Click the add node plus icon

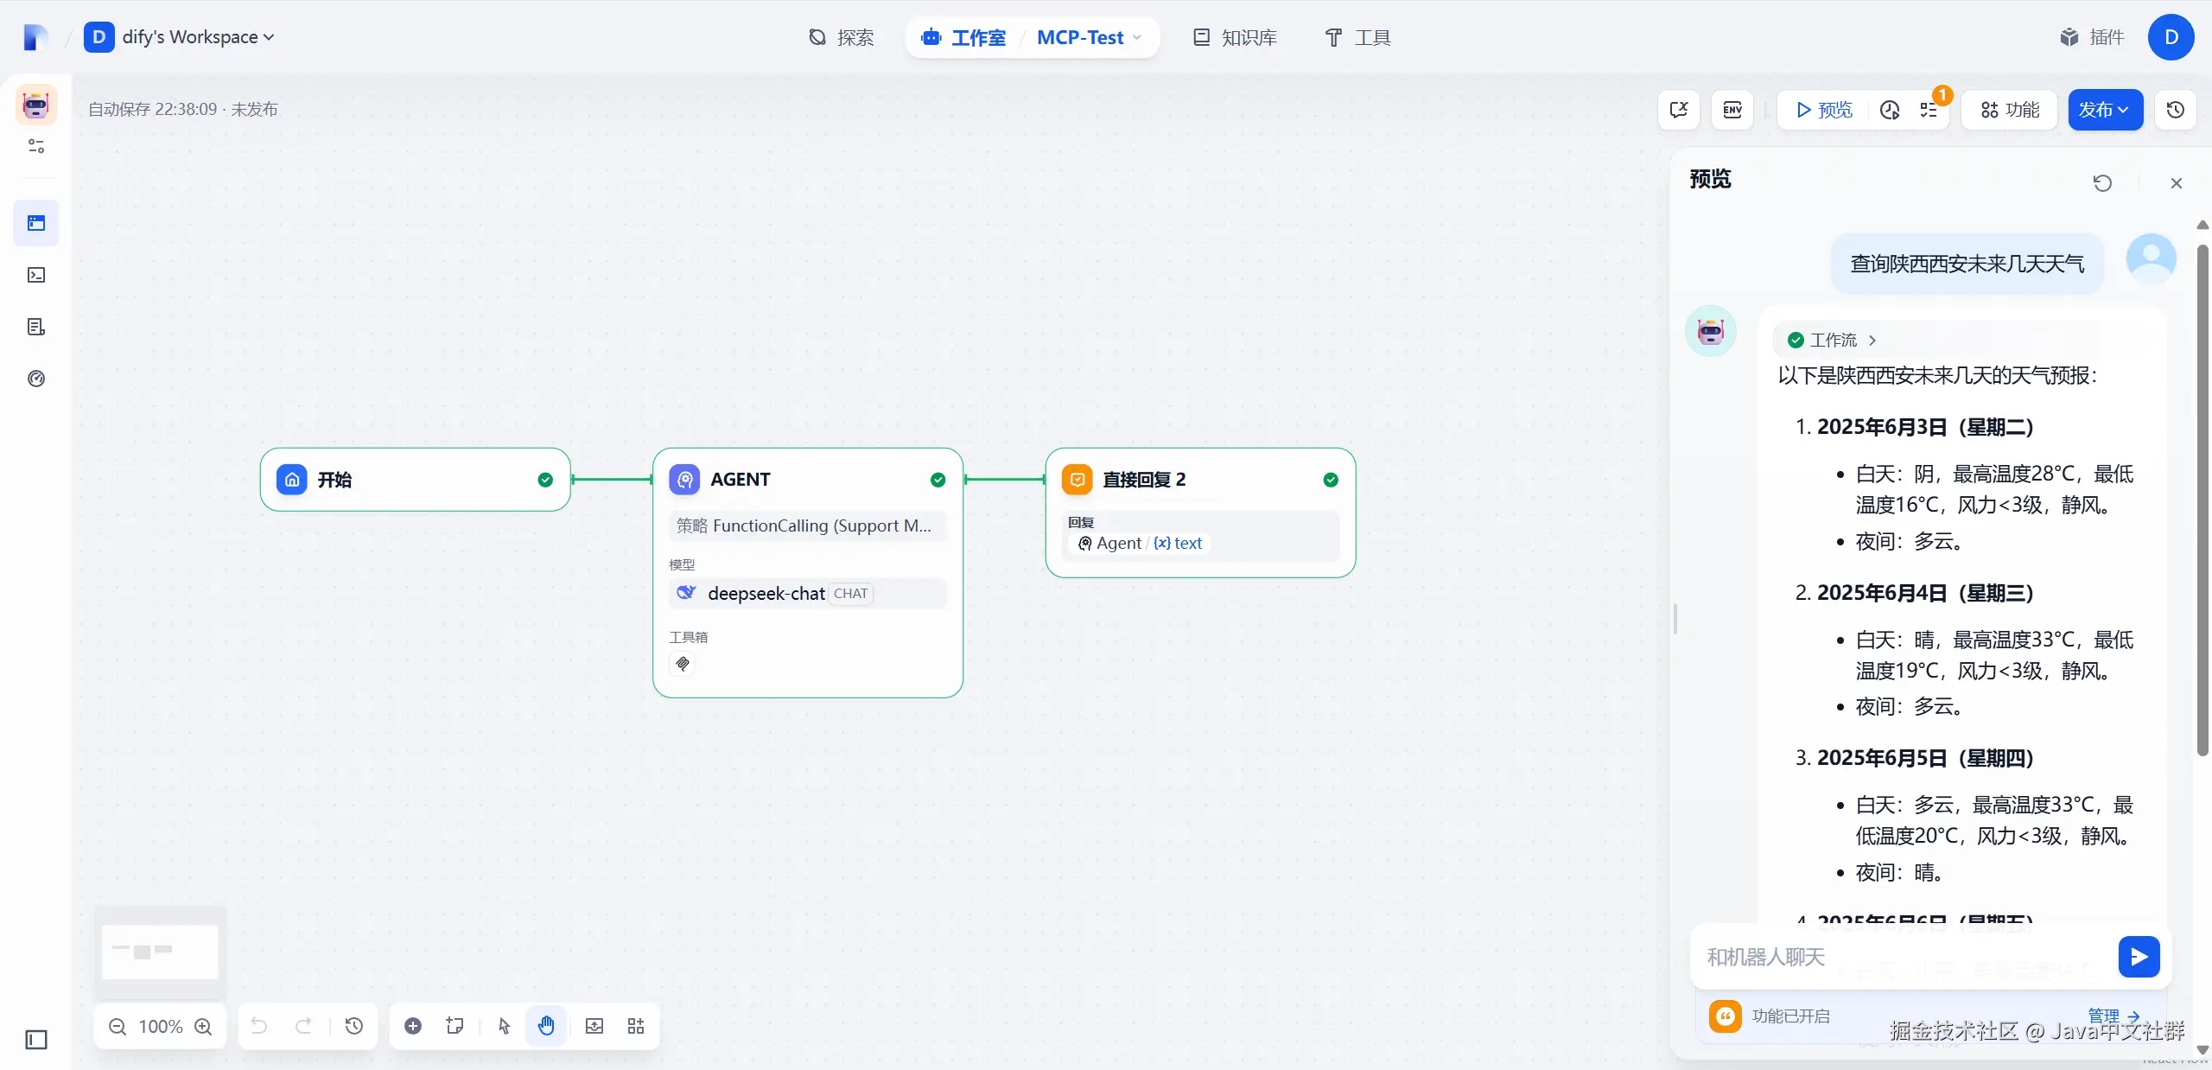pos(413,1026)
